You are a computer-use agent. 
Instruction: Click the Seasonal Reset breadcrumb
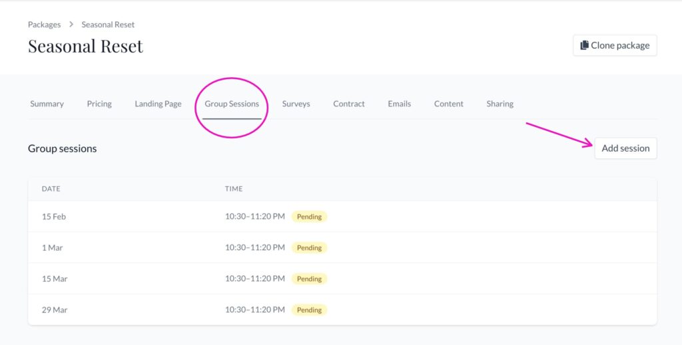point(108,25)
